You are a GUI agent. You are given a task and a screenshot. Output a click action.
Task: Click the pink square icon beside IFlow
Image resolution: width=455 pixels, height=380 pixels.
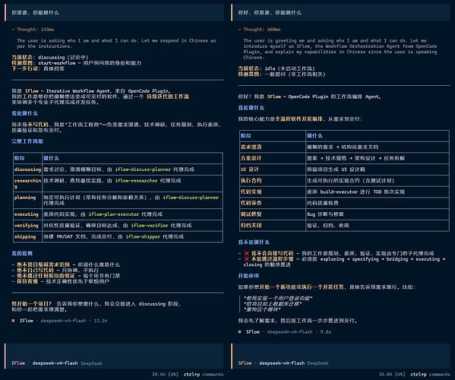pos(13,321)
